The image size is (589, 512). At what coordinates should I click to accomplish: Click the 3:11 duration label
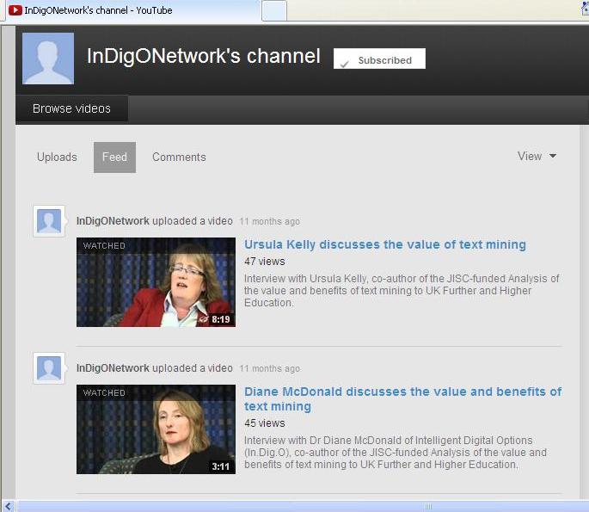[x=220, y=466]
